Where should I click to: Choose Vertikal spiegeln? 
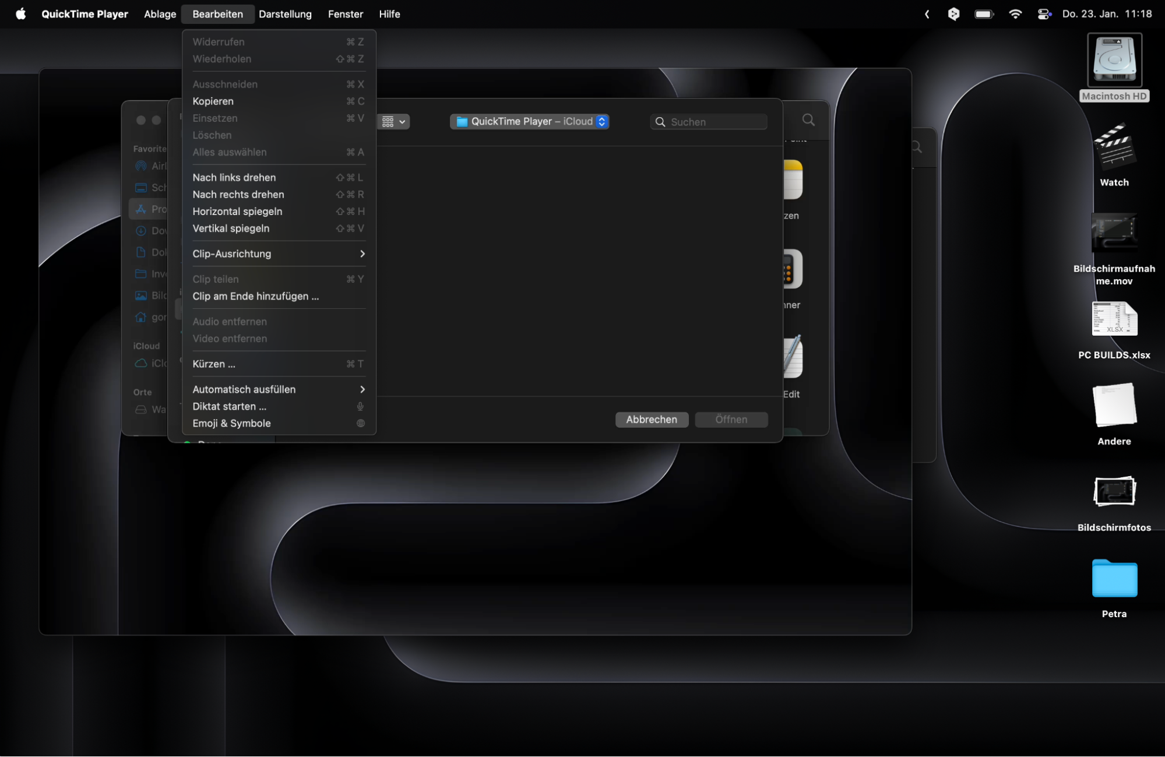[x=279, y=228]
